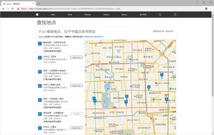Click the not-secure warning triangle icon

click(x=18, y=9)
